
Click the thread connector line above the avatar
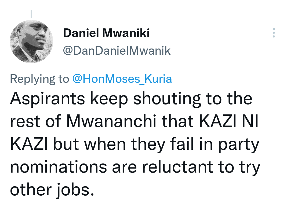tap(31, 14)
